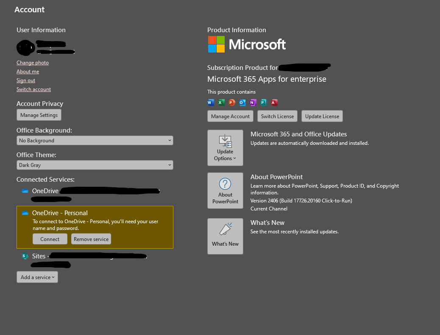Click the Microsoft 365 and Office Updates heading
This screenshot has height=335, width=440.
tap(298, 134)
